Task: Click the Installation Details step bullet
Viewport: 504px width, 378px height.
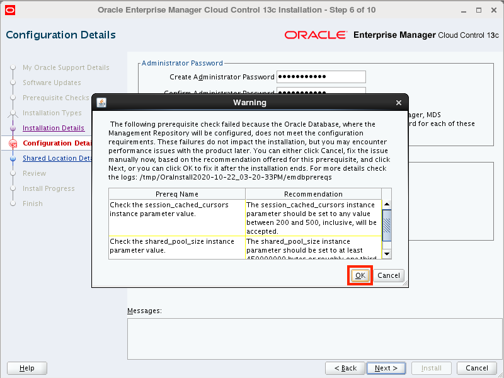Action: point(13,129)
